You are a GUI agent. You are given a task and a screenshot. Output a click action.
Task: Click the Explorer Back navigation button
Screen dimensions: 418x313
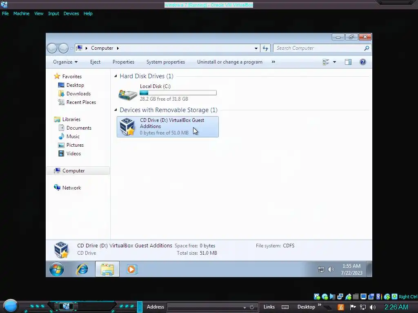(x=52, y=48)
